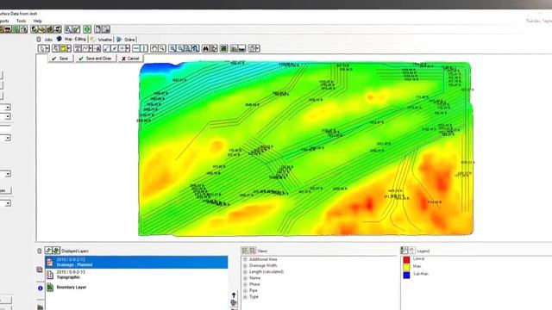Click the binoculars find icon
This screenshot has width=552, height=310.
[x=205, y=48]
